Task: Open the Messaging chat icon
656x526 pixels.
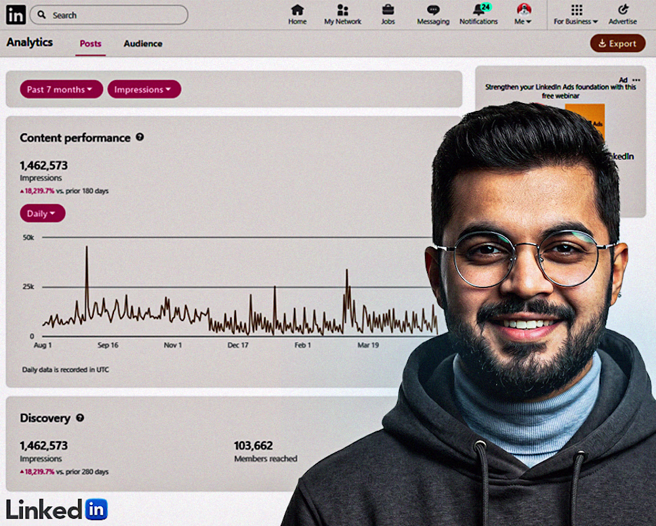Action: tap(433, 10)
